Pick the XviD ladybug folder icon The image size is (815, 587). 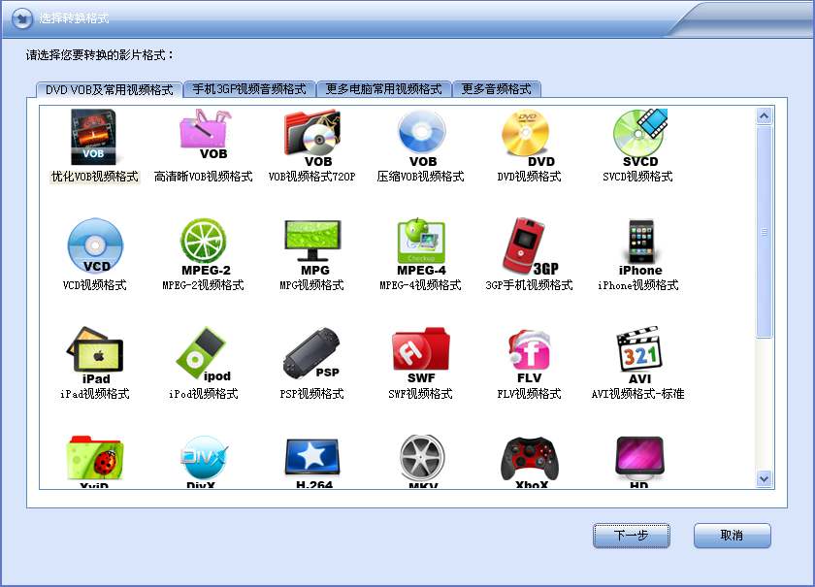[x=95, y=462]
